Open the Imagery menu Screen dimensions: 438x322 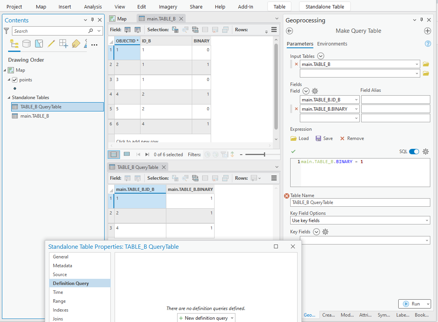[x=168, y=7]
